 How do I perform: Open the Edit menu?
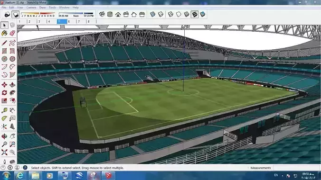point(11,8)
